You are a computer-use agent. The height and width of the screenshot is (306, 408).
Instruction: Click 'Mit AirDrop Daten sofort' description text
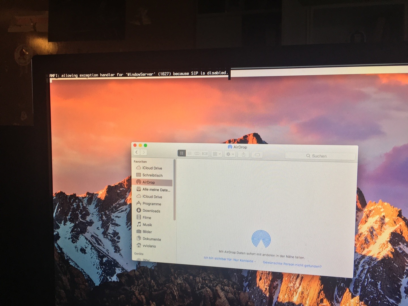point(262,254)
